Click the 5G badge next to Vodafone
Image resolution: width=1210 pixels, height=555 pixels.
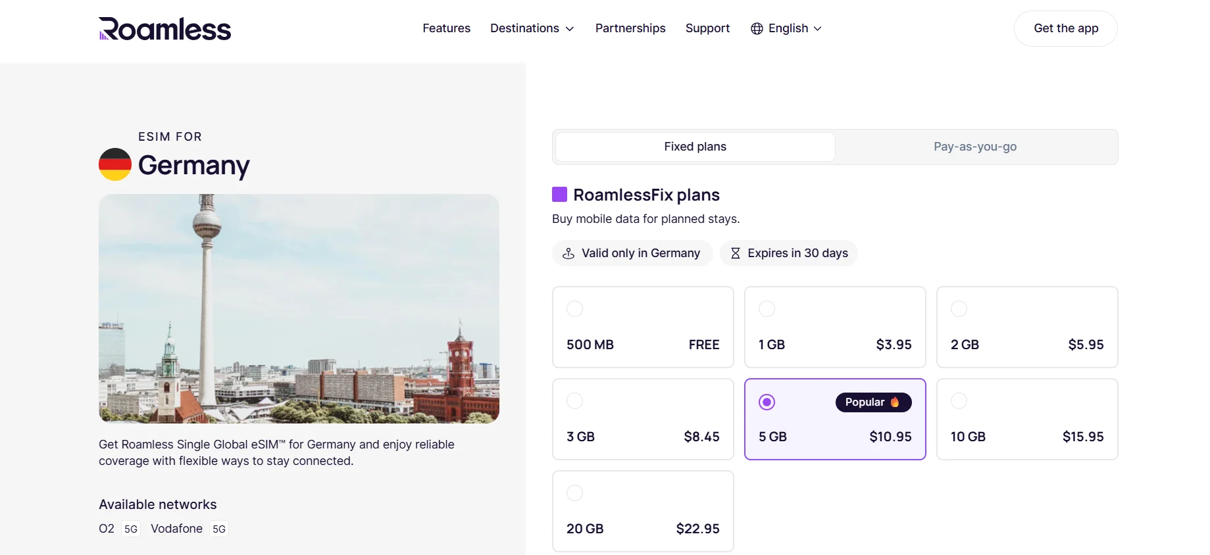click(x=219, y=529)
